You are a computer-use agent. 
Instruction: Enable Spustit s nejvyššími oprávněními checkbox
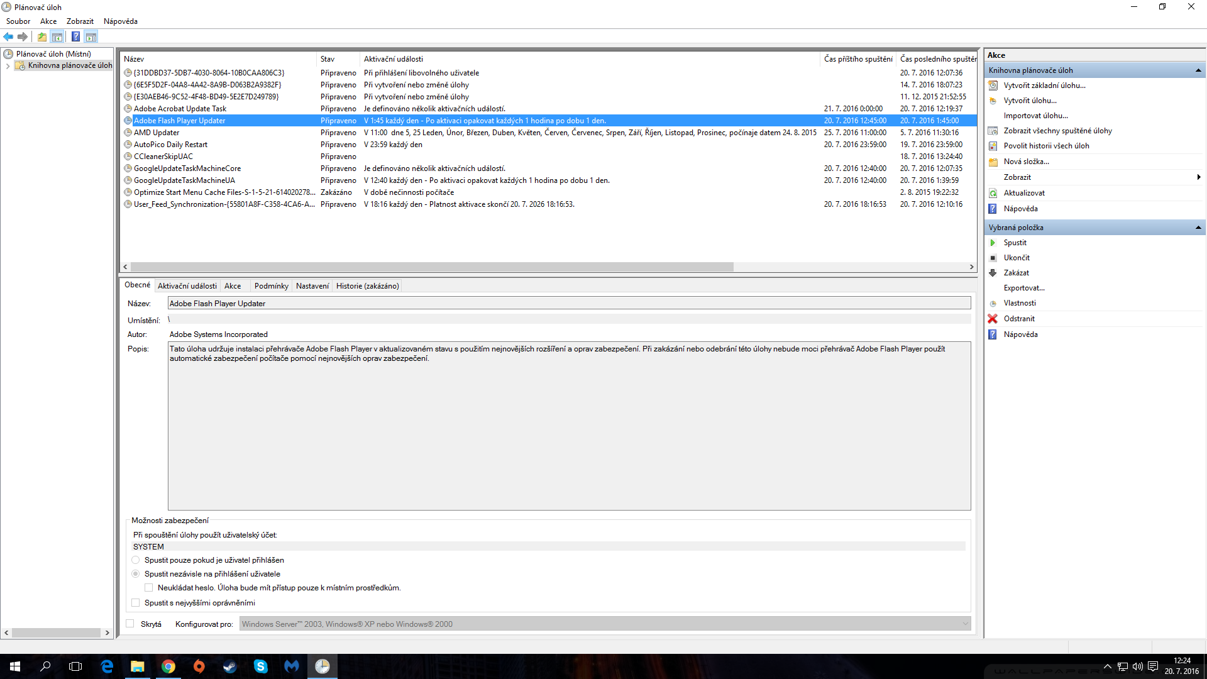136,602
